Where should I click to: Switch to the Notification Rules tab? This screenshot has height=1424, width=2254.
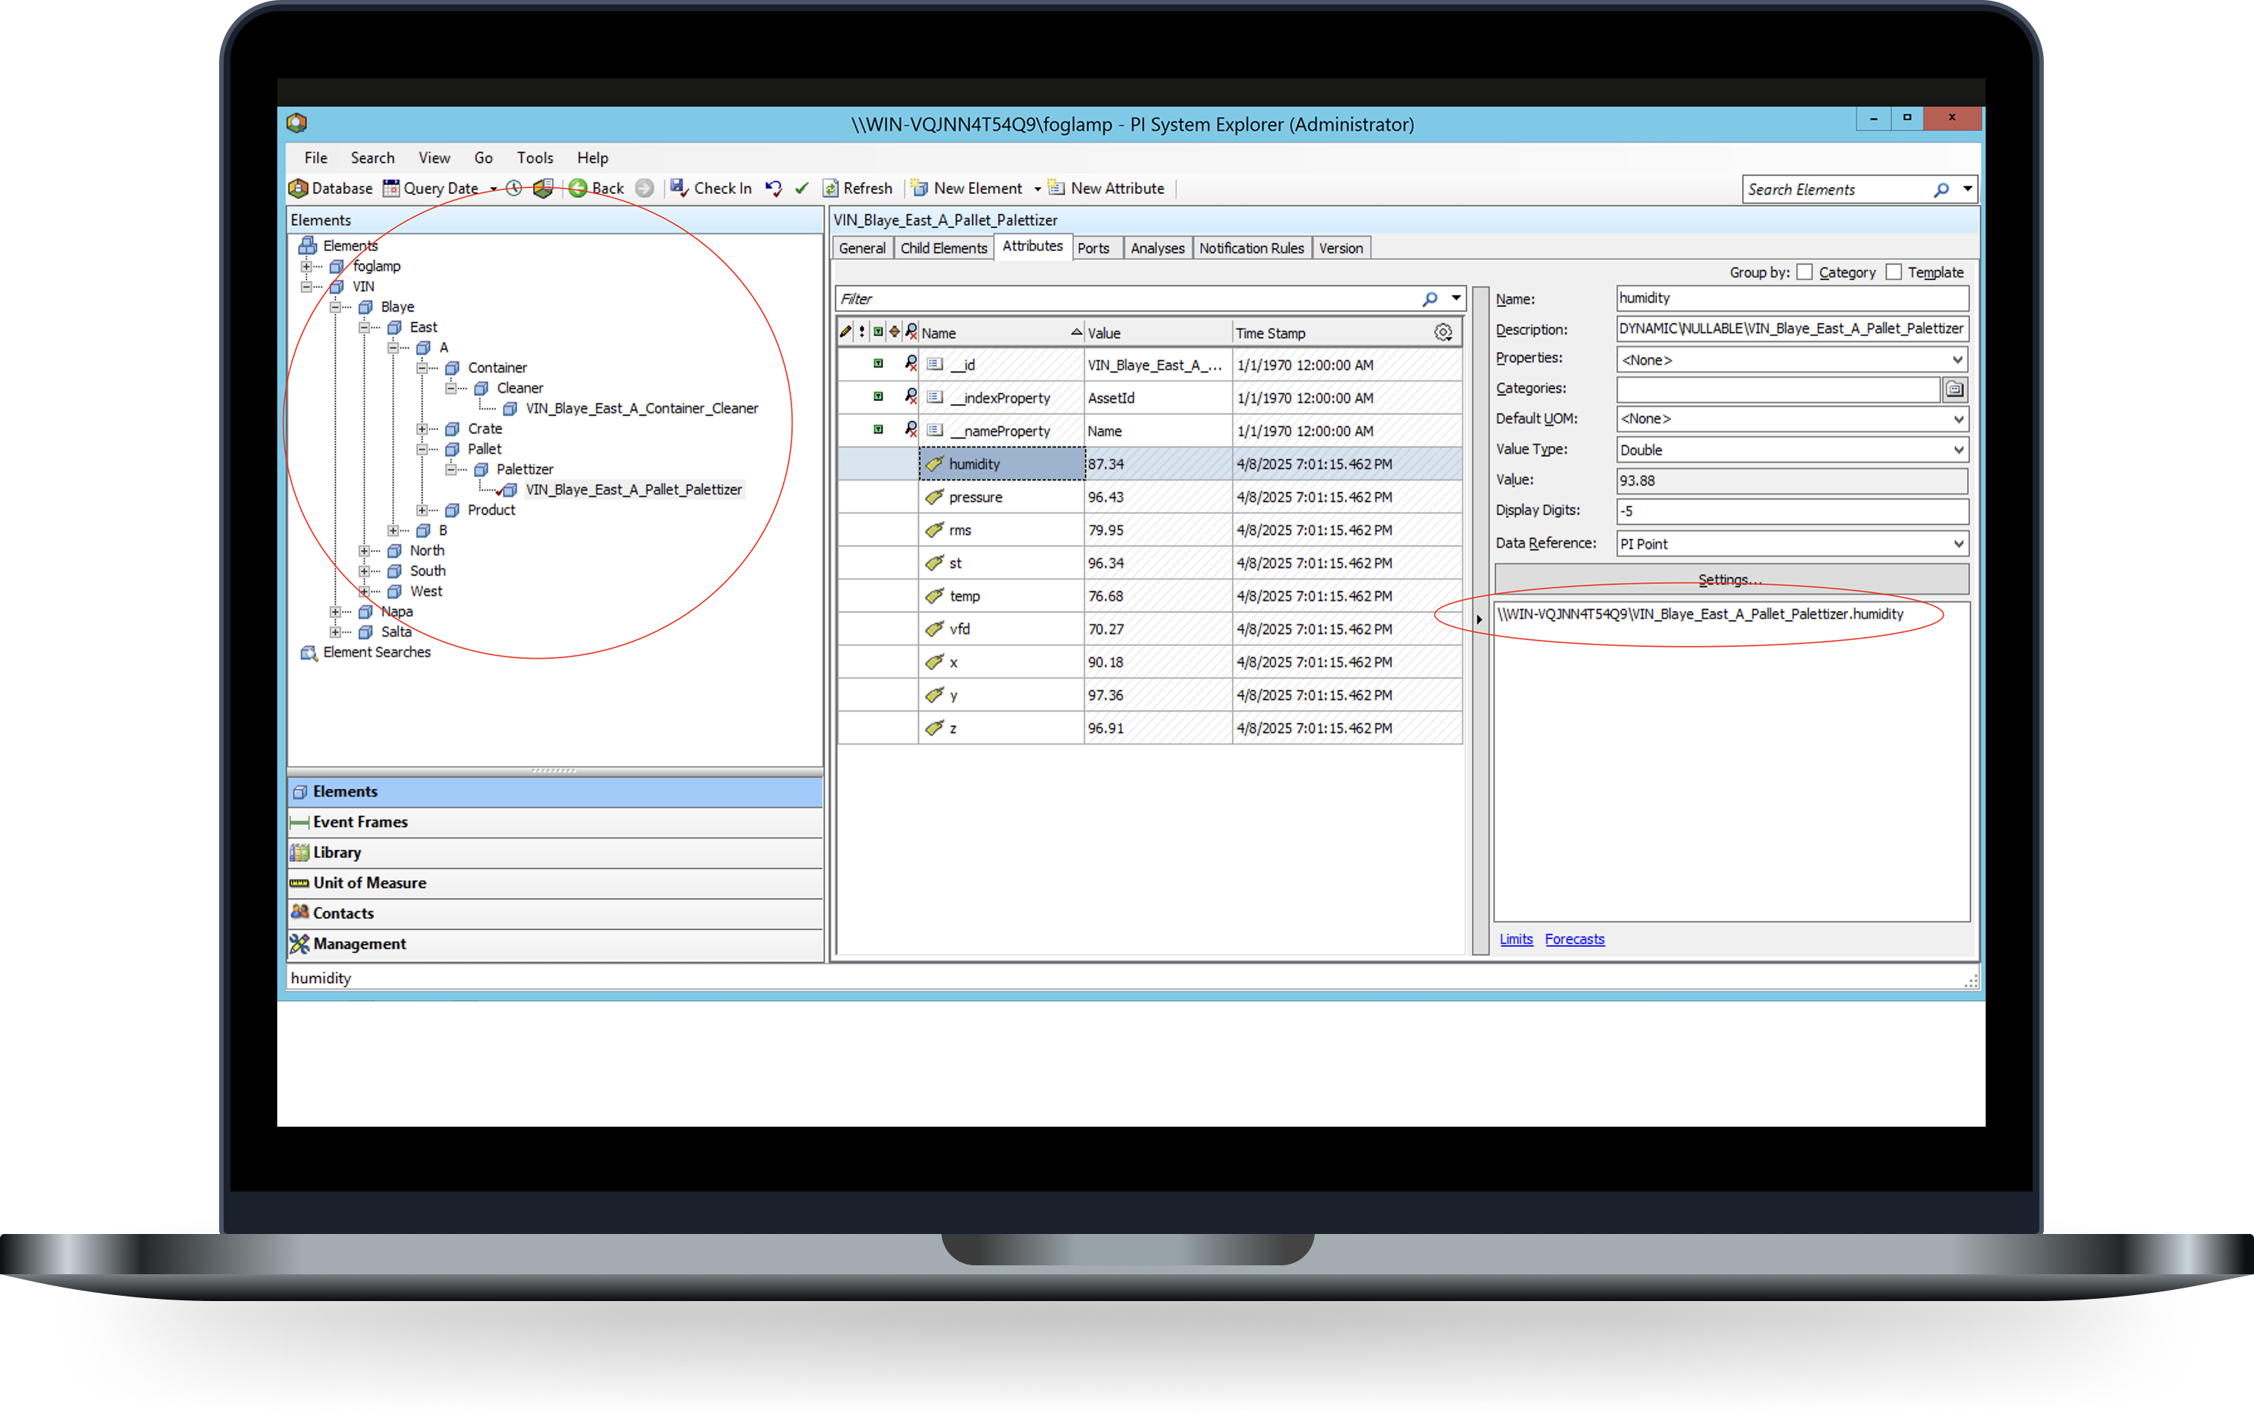[x=1251, y=248]
